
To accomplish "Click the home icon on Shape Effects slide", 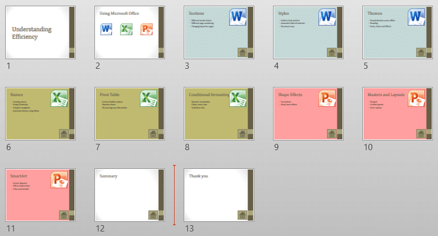I will 332,134.
